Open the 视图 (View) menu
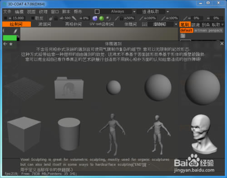The image size is (227, 178). (31, 12)
